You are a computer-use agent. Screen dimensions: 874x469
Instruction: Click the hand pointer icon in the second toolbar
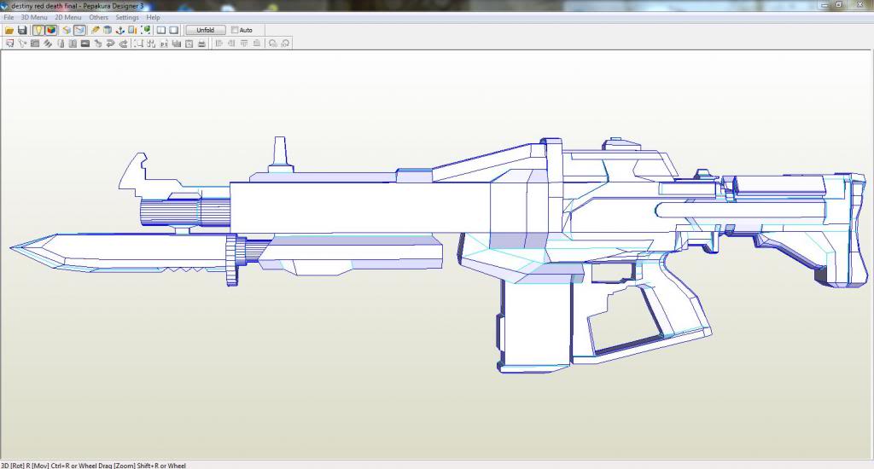(x=97, y=43)
